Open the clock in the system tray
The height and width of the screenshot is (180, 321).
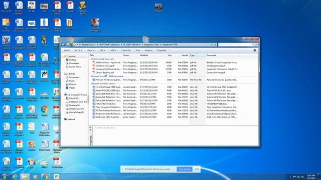pyautogui.click(x=311, y=176)
